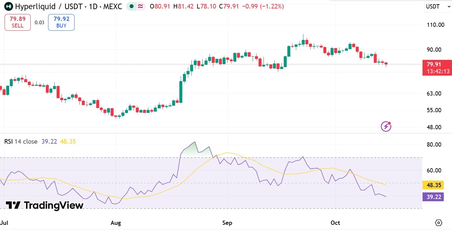Screen dimensions: 452x232
Task: Click the Aug label on time axis
Action: point(116,223)
